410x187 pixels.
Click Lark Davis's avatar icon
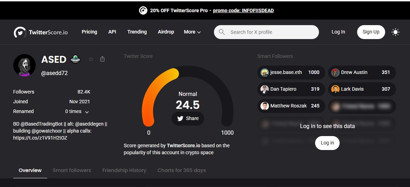[335, 89]
